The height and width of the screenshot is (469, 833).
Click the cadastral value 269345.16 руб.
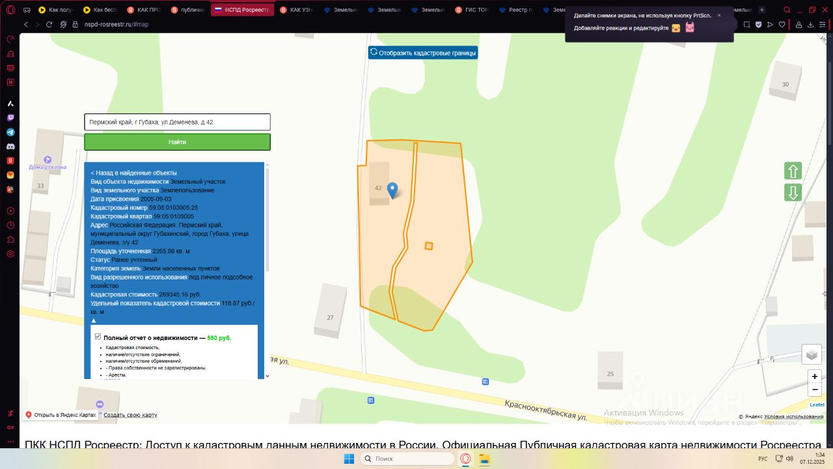tap(180, 294)
